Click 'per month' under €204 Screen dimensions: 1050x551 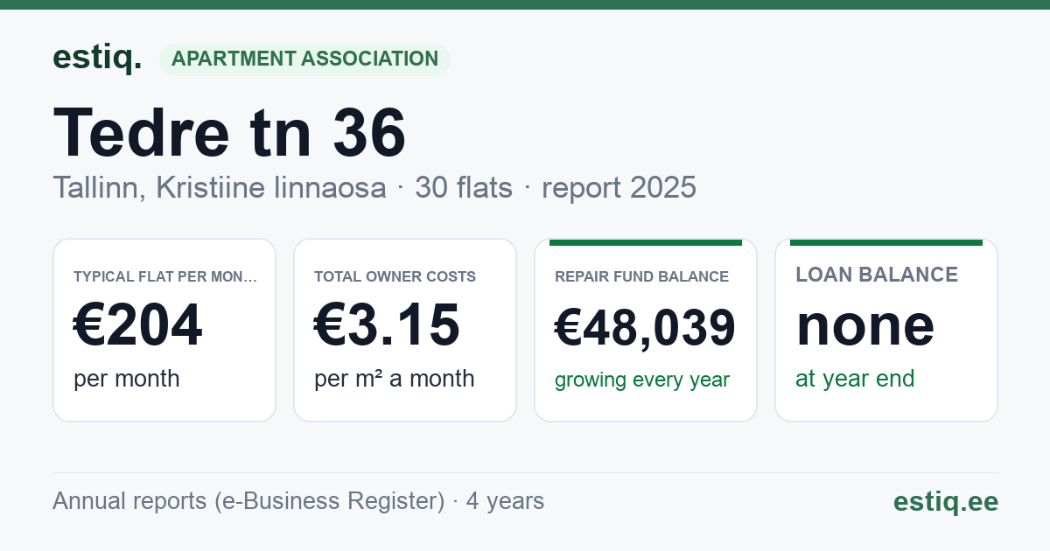127,379
